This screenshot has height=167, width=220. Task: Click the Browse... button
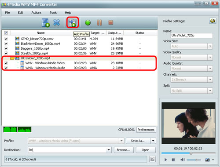(x=124, y=150)
